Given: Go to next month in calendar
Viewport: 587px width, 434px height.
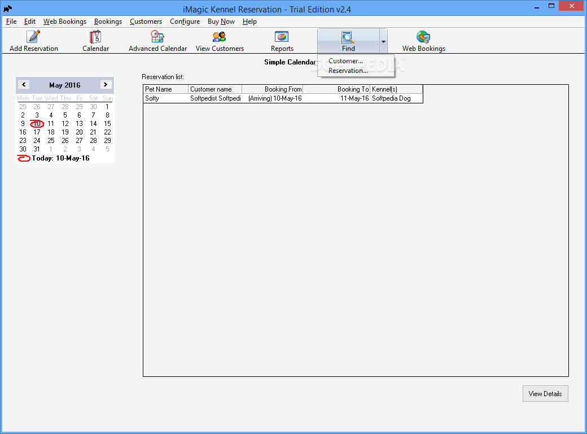Looking at the screenshot, I should (x=106, y=85).
